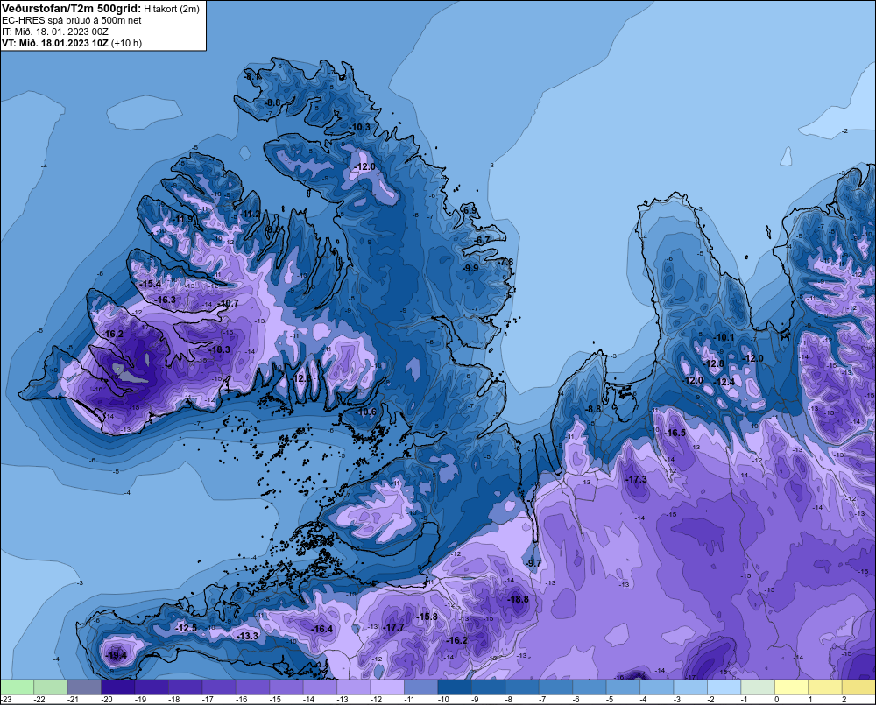Click the '-23' legend scale label
Screen dimensions: 876x705
tap(5, 700)
